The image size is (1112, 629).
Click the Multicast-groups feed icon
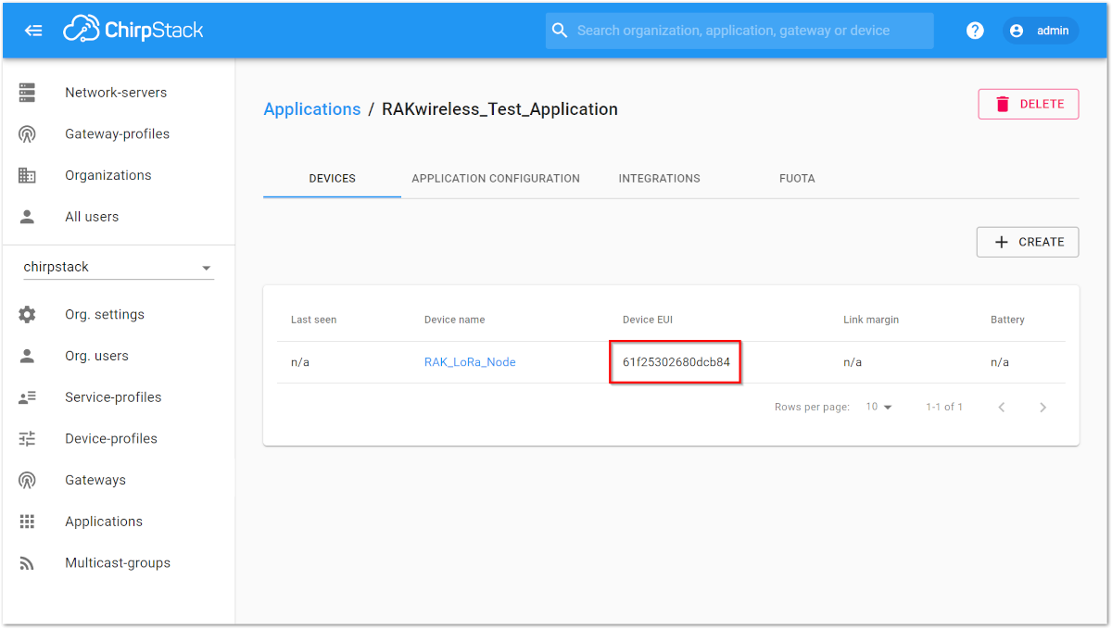27,563
